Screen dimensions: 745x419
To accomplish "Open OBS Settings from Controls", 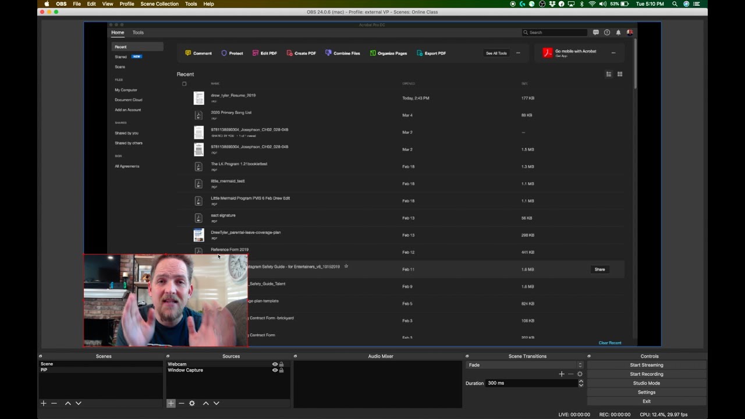I will coord(647,392).
